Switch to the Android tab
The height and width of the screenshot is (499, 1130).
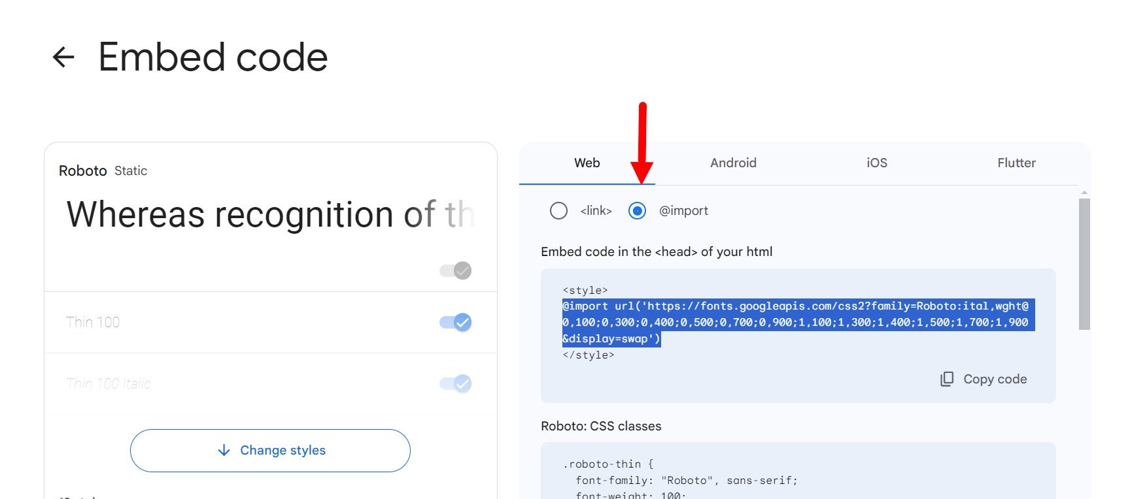[x=733, y=163]
